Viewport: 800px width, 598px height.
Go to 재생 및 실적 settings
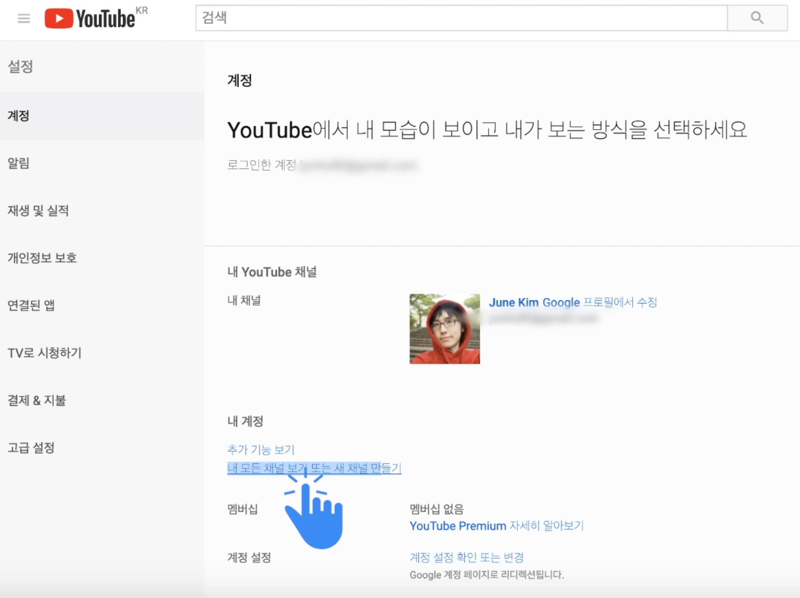coord(38,211)
